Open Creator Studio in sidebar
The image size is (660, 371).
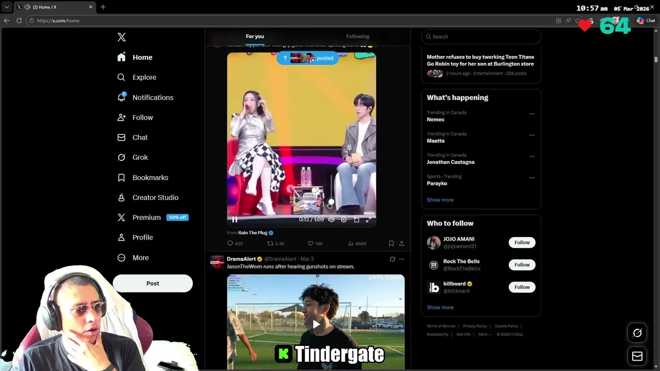click(148, 197)
